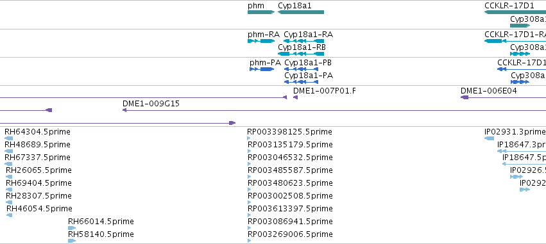
Task: Click the CCKLR-17D1 gene bar
Action: (515, 12)
